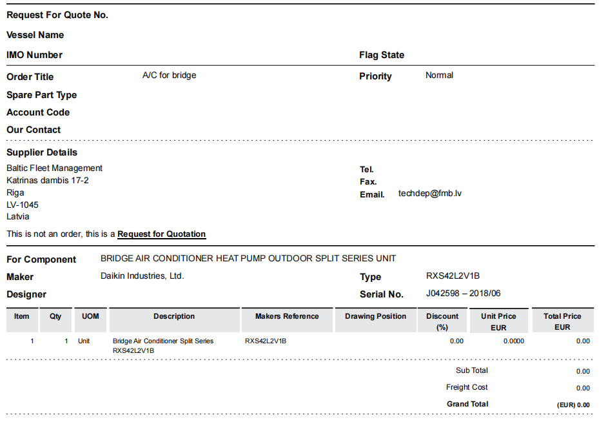Click the Order Title value A/C for bridge
Image resolution: width=599 pixels, height=422 pixels.
point(169,75)
